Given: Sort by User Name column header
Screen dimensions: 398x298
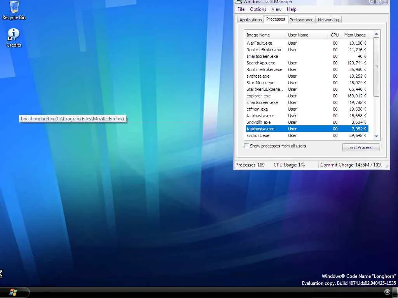Looking at the screenshot, I should [x=307, y=35].
